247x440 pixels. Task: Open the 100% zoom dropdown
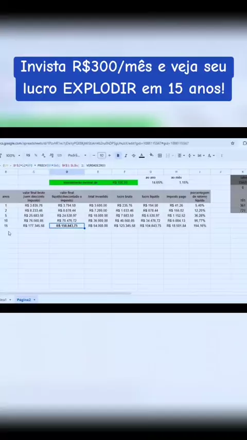pos(13,156)
